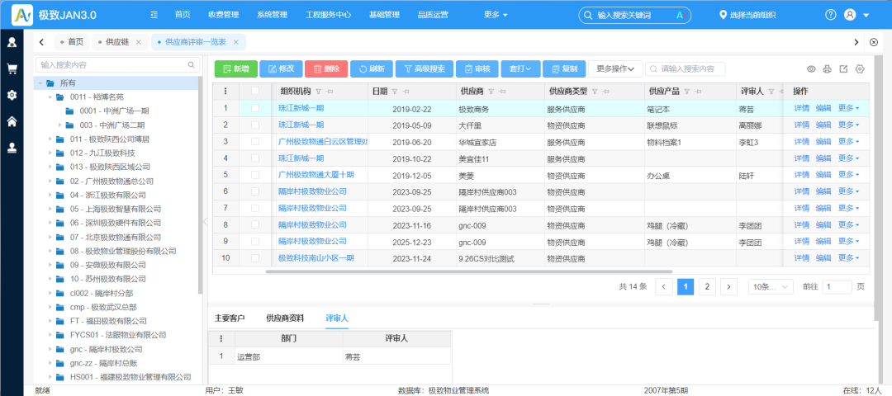
Task: Click the 前往 page number input
Action: pyautogui.click(x=837, y=287)
